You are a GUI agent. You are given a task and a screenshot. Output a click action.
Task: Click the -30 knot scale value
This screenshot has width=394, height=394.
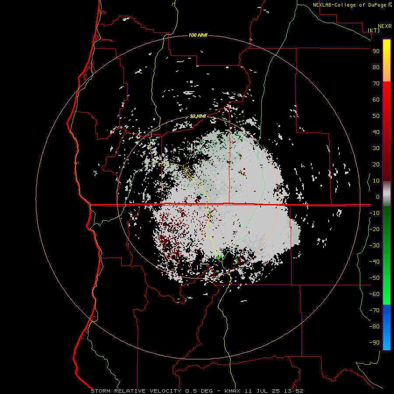(374, 246)
